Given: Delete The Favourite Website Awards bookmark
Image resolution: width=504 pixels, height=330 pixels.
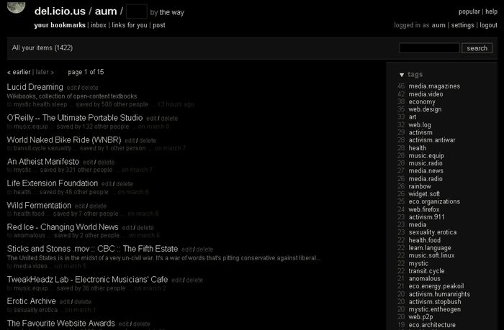Looking at the screenshot, I should [142, 324].
